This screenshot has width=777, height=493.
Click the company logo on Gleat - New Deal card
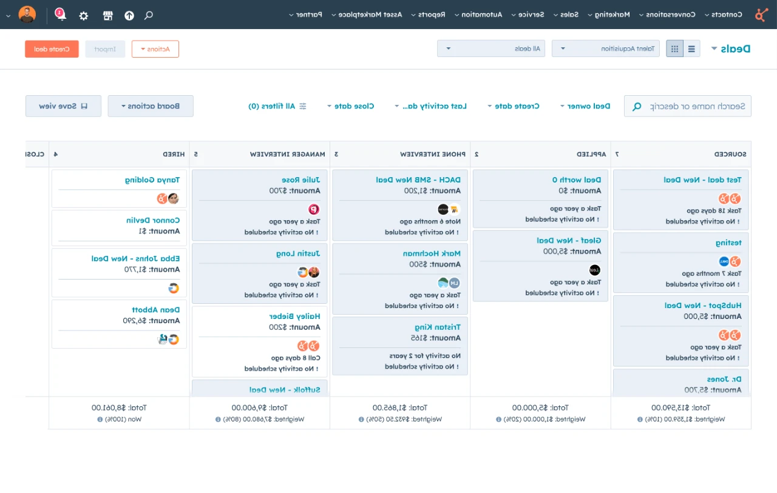click(595, 270)
